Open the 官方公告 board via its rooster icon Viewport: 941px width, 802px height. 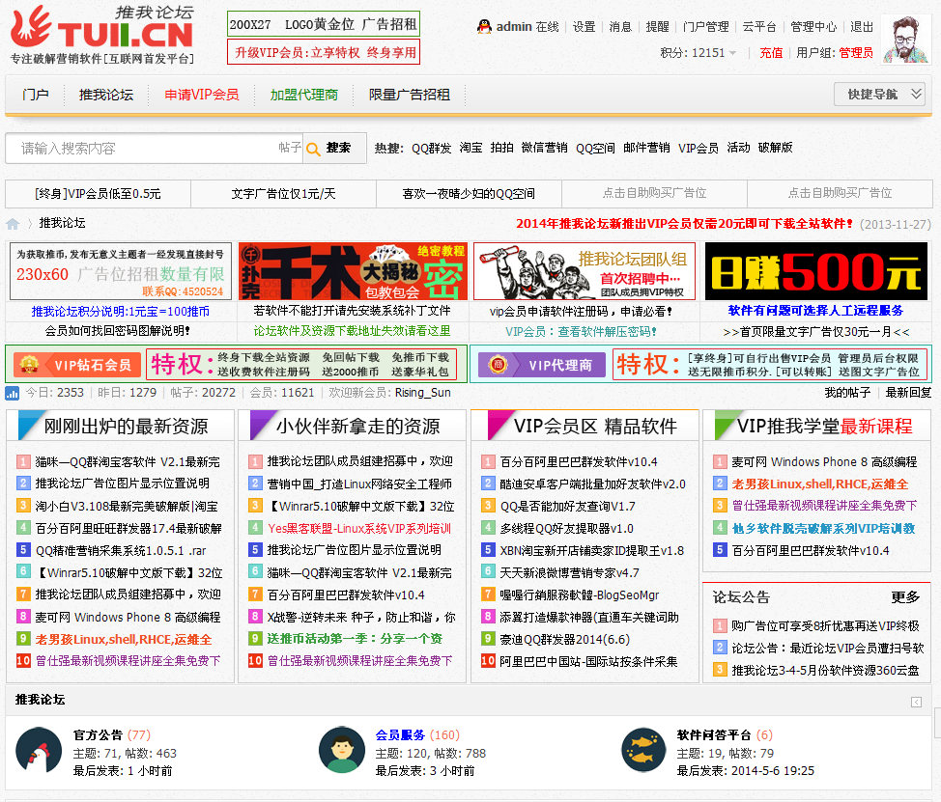[x=39, y=749]
